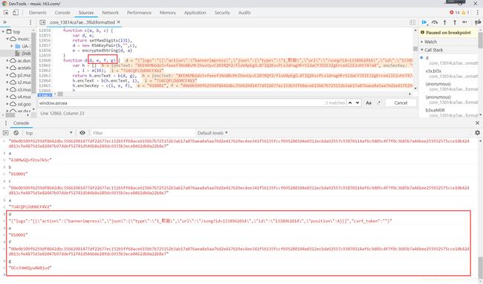Open the Application tab

195,13
